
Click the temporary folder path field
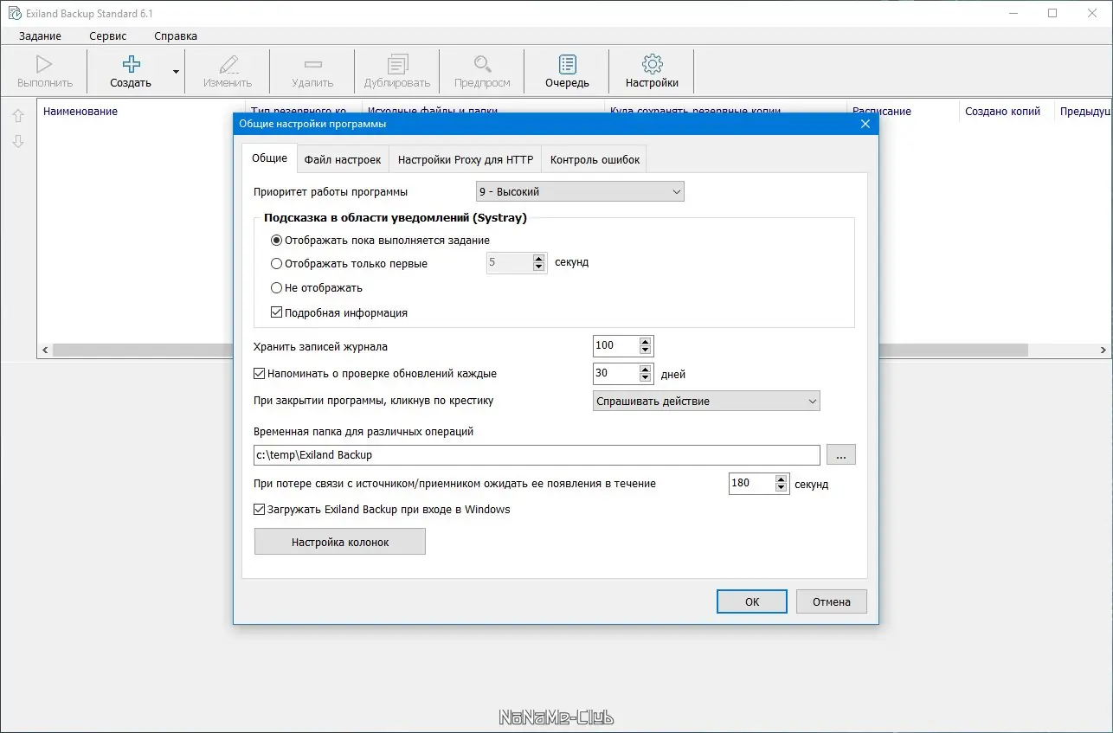537,454
